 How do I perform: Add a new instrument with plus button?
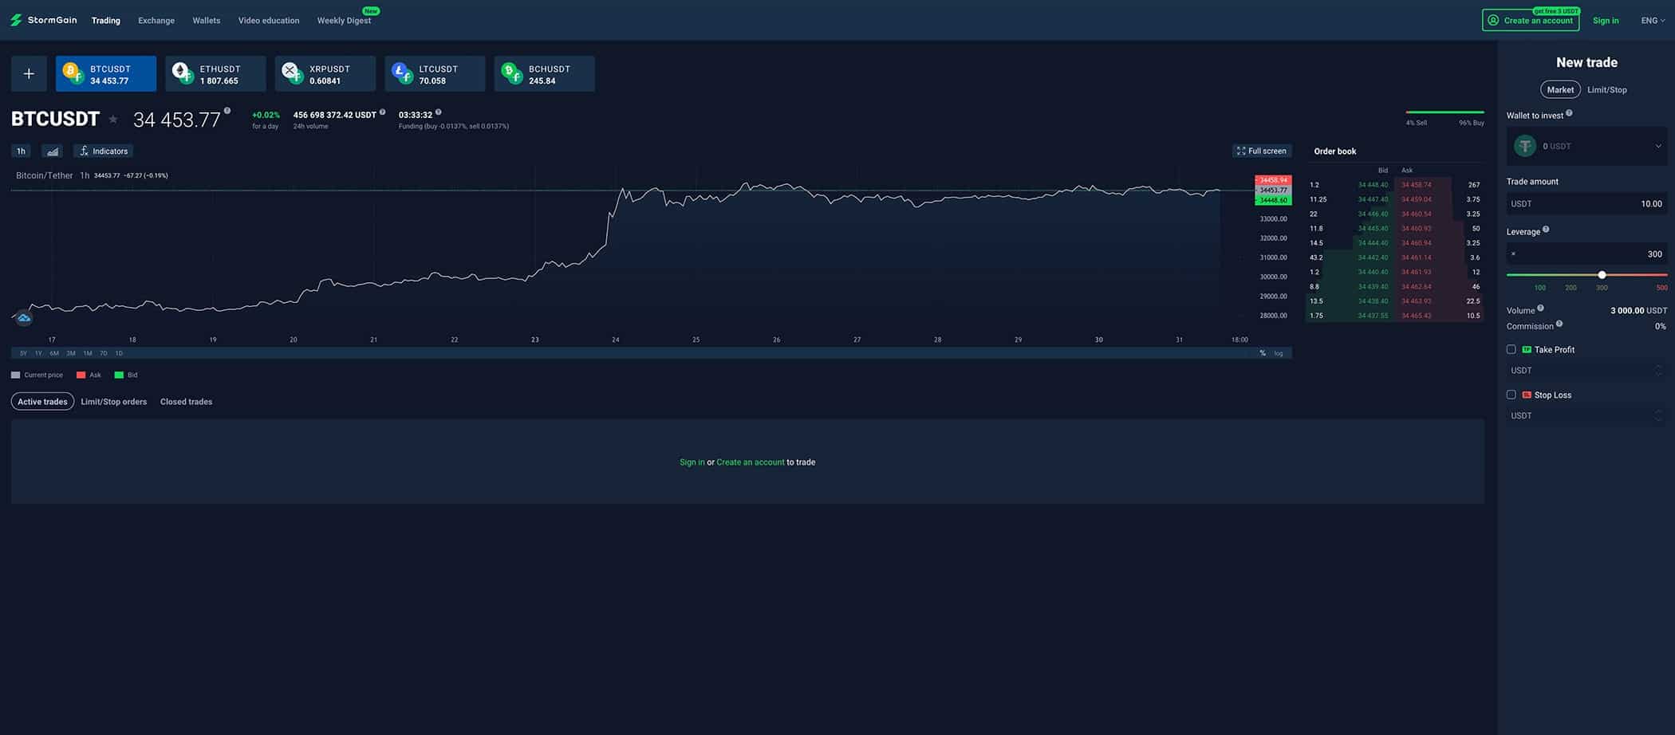(29, 74)
